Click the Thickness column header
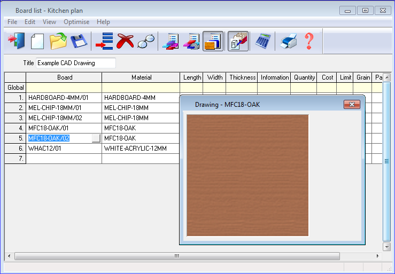The image size is (395, 274). pos(242,77)
